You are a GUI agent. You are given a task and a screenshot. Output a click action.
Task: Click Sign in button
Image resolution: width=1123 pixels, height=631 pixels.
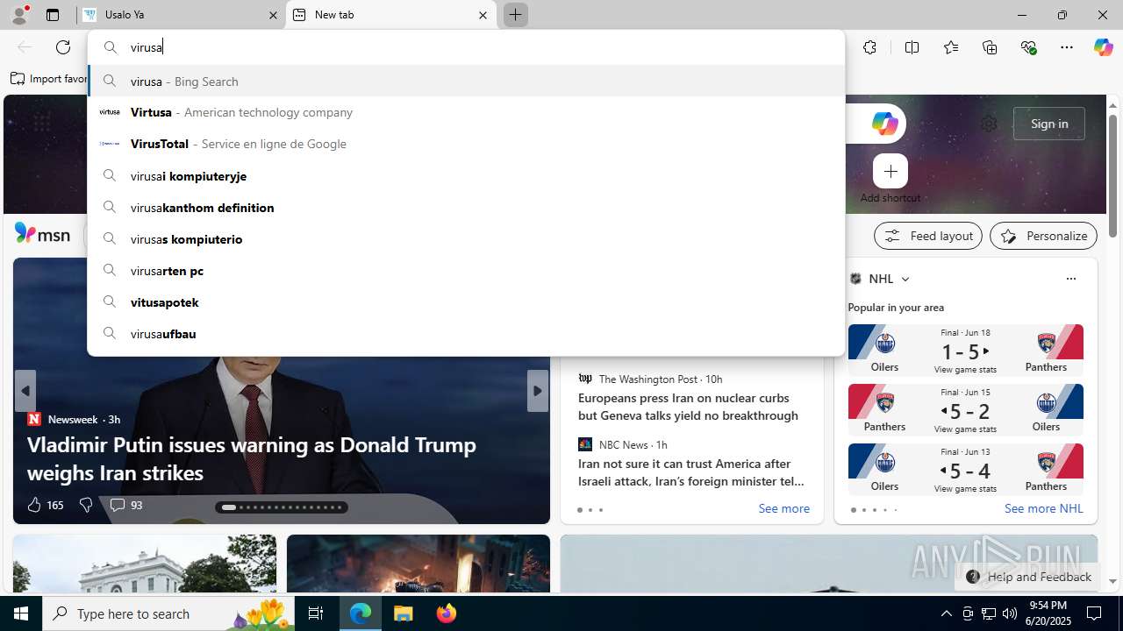(x=1048, y=124)
